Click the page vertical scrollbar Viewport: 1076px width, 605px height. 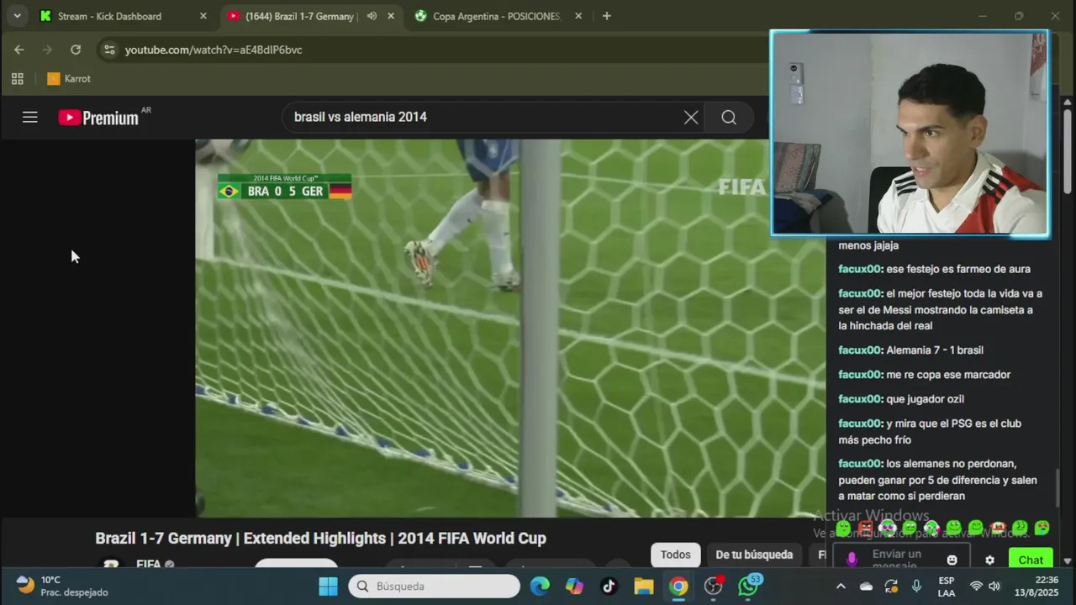[1068, 151]
